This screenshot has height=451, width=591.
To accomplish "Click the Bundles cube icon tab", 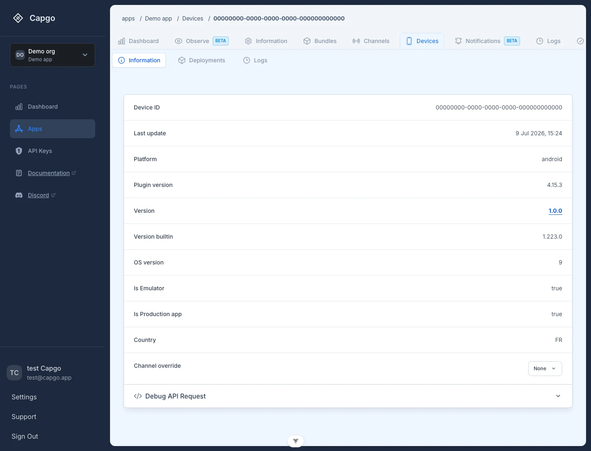I will pos(307,41).
